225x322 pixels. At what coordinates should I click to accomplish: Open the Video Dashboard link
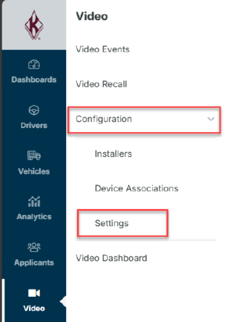point(111,258)
